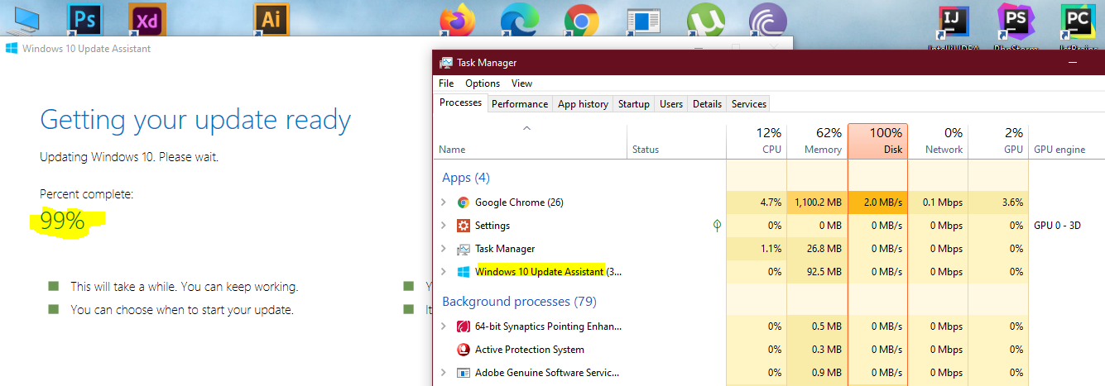Select the Settings app row
Image resolution: width=1105 pixels, height=386 pixels.
[770, 226]
